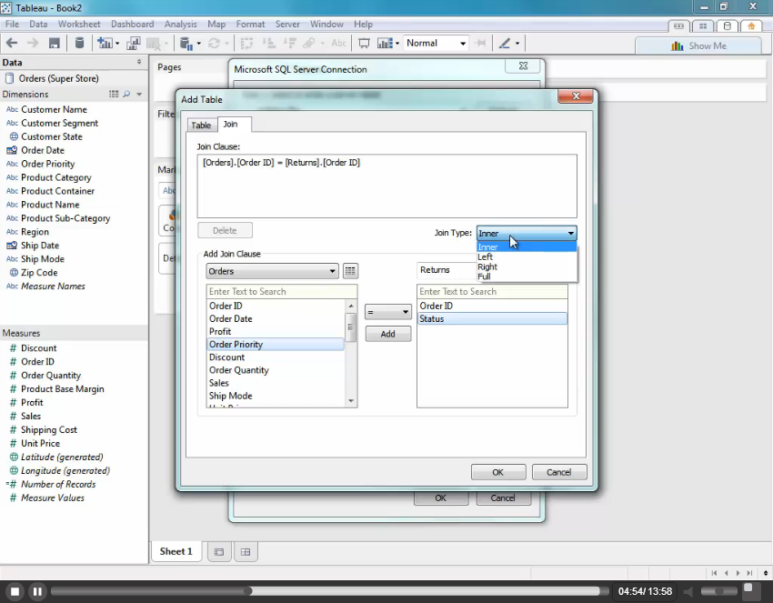The height and width of the screenshot is (603, 773).
Task: Choose Left in Join Type list
Action: pos(527,256)
